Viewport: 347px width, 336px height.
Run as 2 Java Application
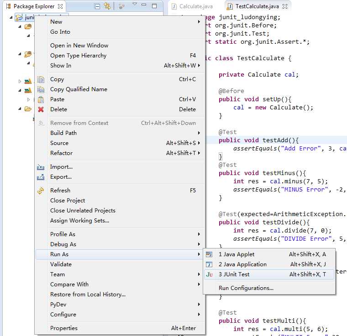tap(269, 264)
